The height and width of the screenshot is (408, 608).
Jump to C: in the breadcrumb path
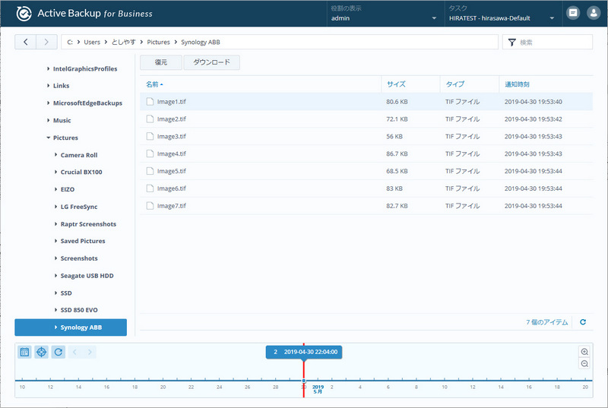point(70,43)
